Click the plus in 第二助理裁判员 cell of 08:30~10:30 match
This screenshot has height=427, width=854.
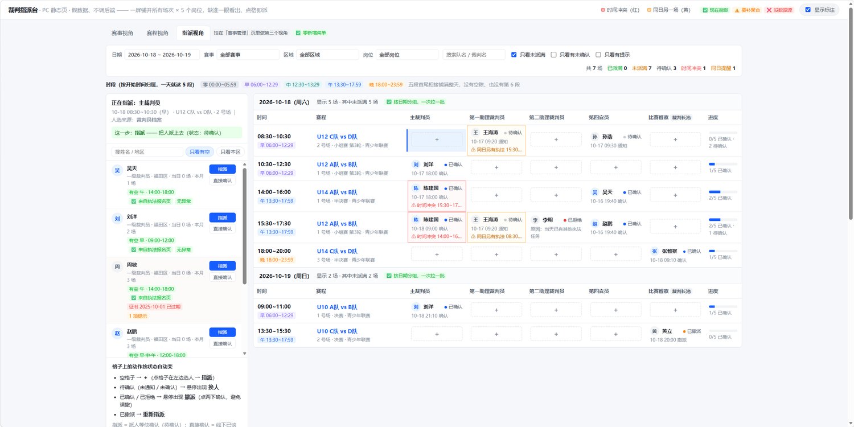click(x=556, y=139)
